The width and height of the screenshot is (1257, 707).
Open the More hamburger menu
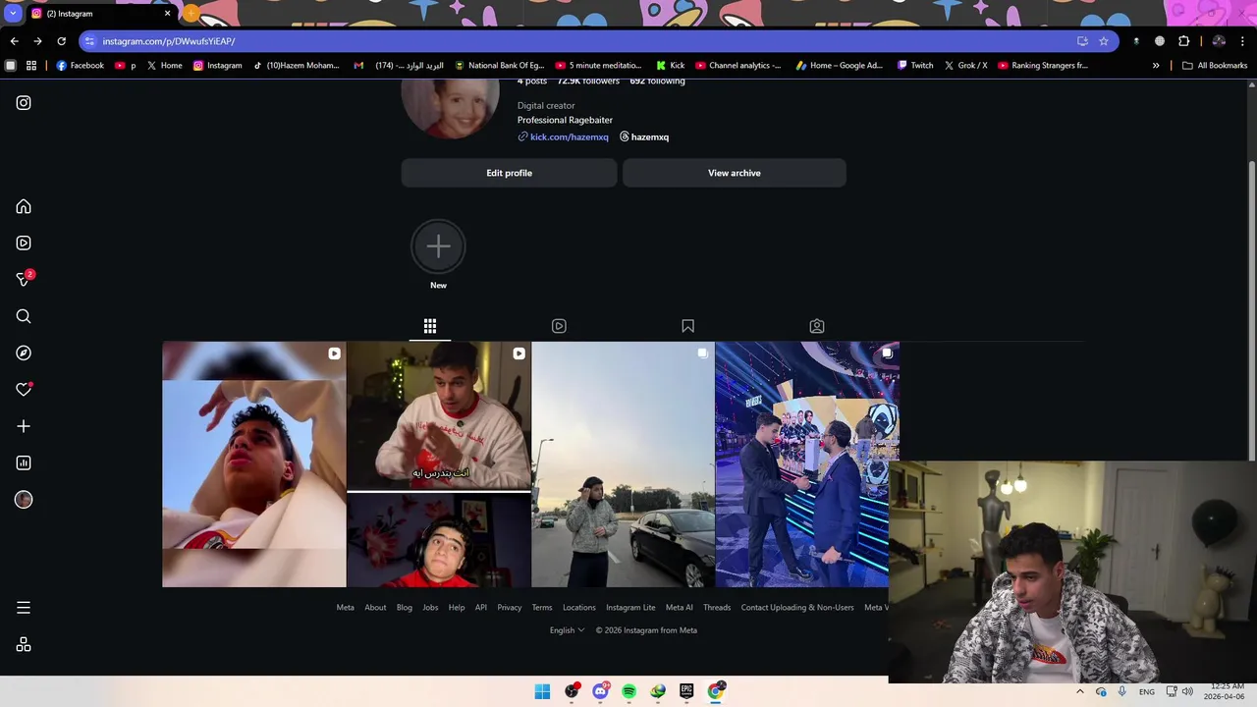click(x=24, y=608)
